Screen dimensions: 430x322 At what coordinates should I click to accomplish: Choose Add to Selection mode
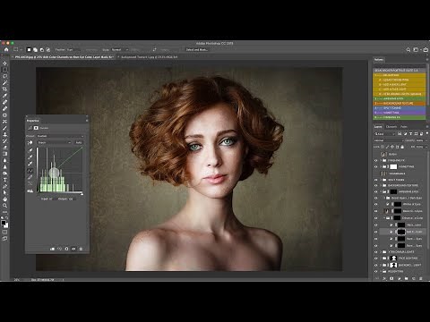point(35,50)
